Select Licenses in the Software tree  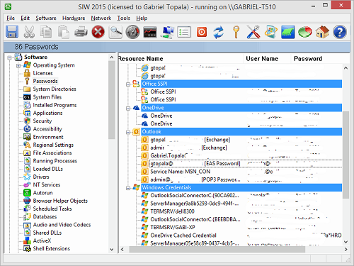click(x=42, y=73)
